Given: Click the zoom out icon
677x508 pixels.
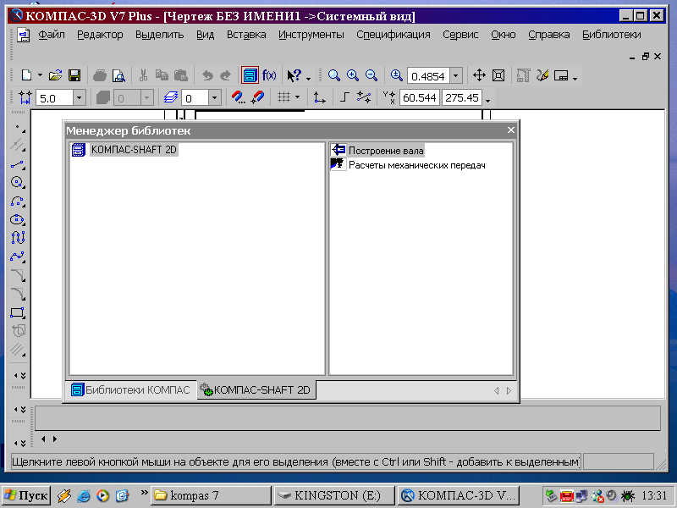Looking at the screenshot, I should 372,75.
